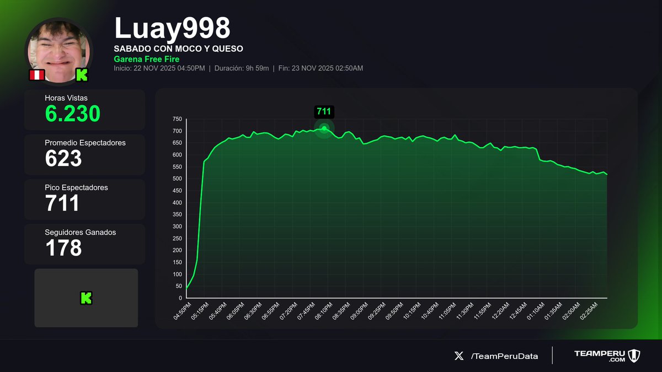Open the Garena Free Fire category link

146,59
